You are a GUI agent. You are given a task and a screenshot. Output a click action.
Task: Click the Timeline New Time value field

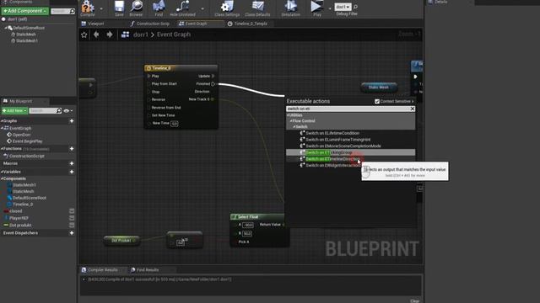(x=175, y=124)
